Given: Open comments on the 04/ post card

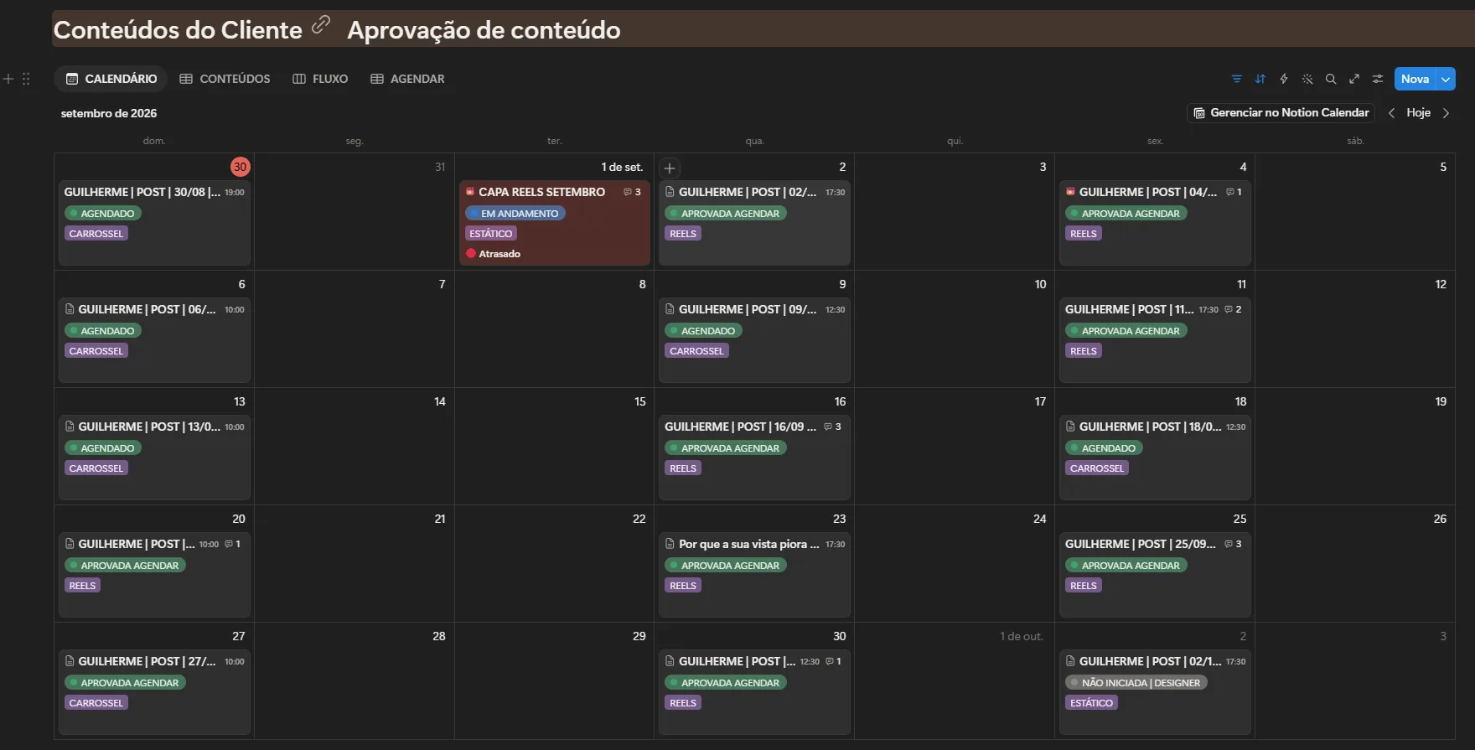Looking at the screenshot, I should (x=1234, y=192).
